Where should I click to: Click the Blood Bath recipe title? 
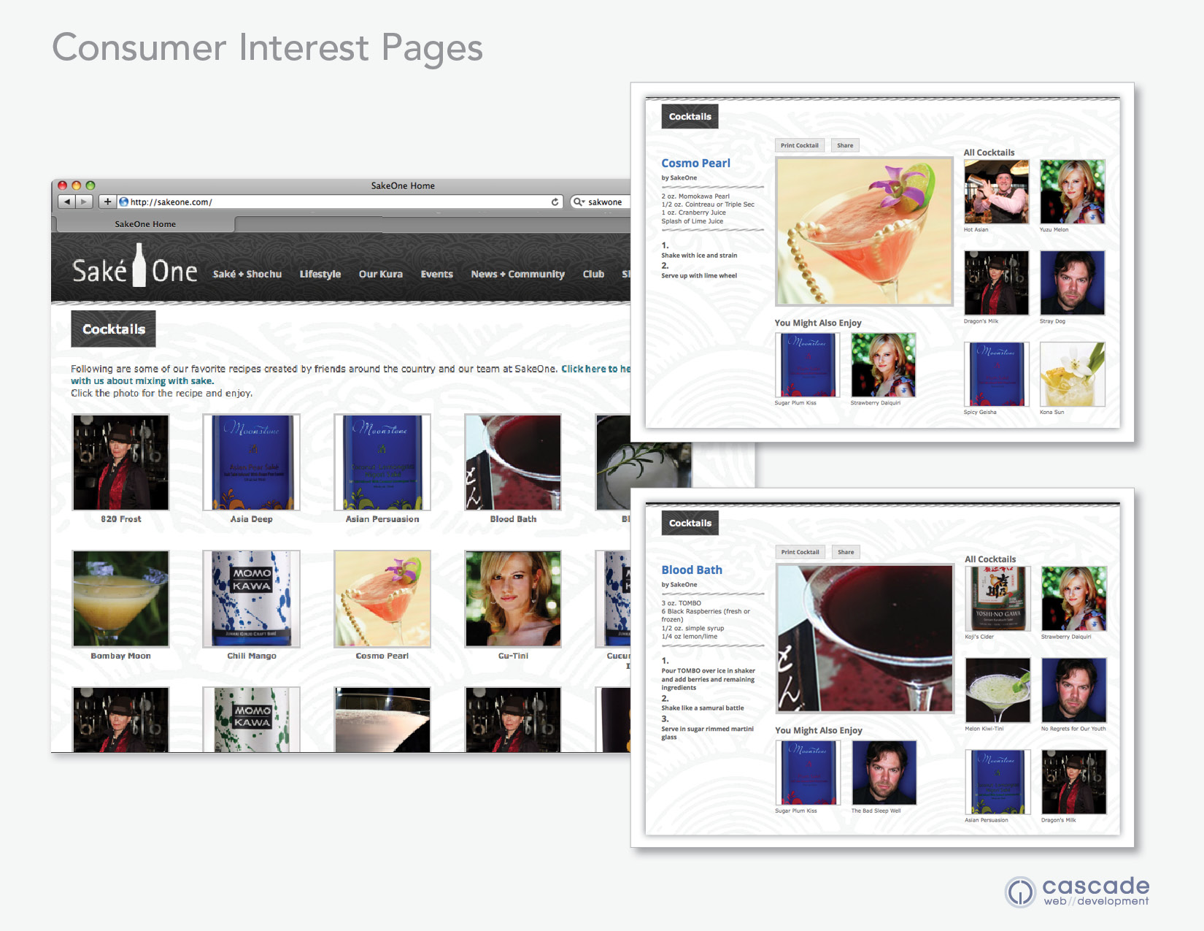click(692, 570)
